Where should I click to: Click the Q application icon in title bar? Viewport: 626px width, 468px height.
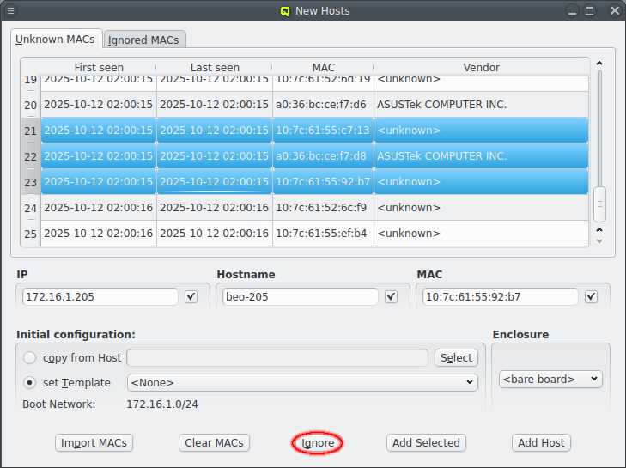click(x=285, y=11)
